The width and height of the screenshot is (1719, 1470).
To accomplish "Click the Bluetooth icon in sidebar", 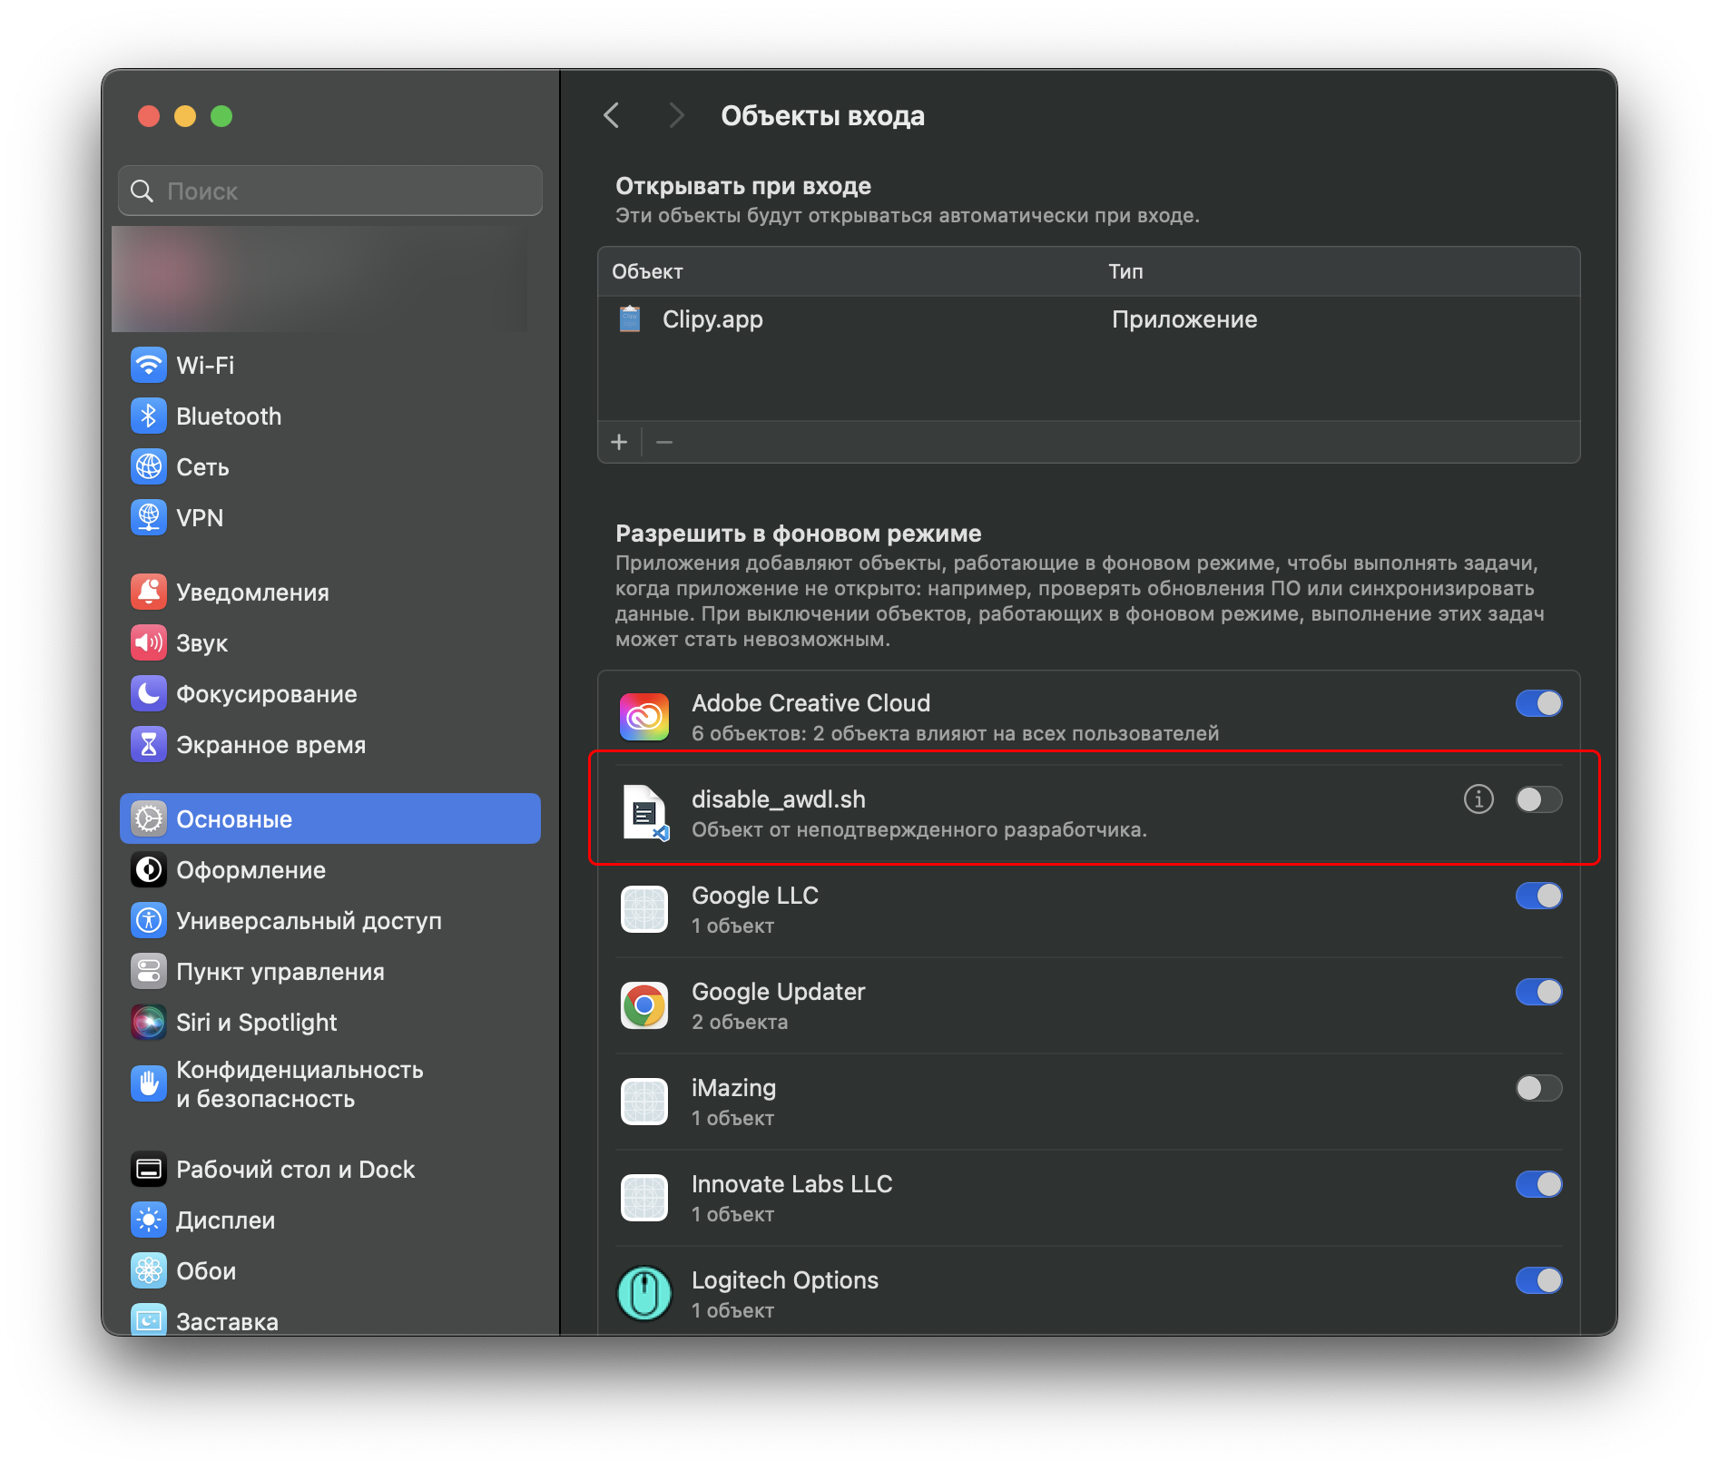I will [x=149, y=416].
